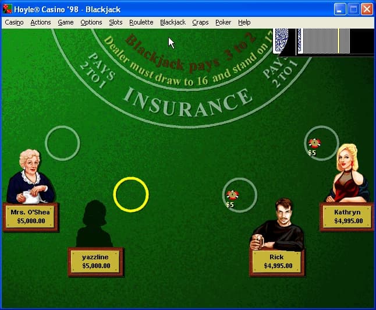The image size is (376, 310).
Task: Click the Hoyle Casino title bar icon
Action: pos(8,9)
